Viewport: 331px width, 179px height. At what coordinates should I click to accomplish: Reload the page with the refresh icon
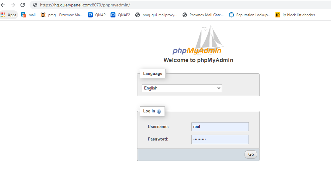pos(23,5)
